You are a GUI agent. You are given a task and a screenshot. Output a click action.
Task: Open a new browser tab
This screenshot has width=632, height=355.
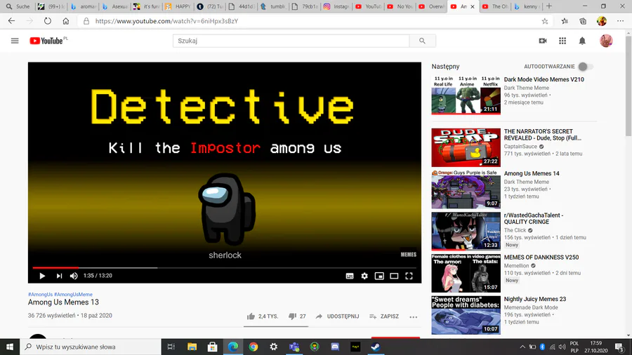(548, 6)
